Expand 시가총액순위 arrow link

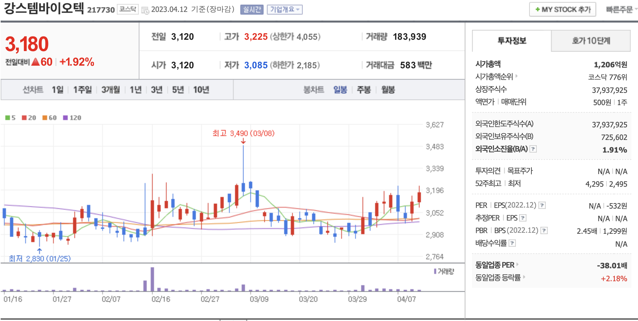pos(496,77)
